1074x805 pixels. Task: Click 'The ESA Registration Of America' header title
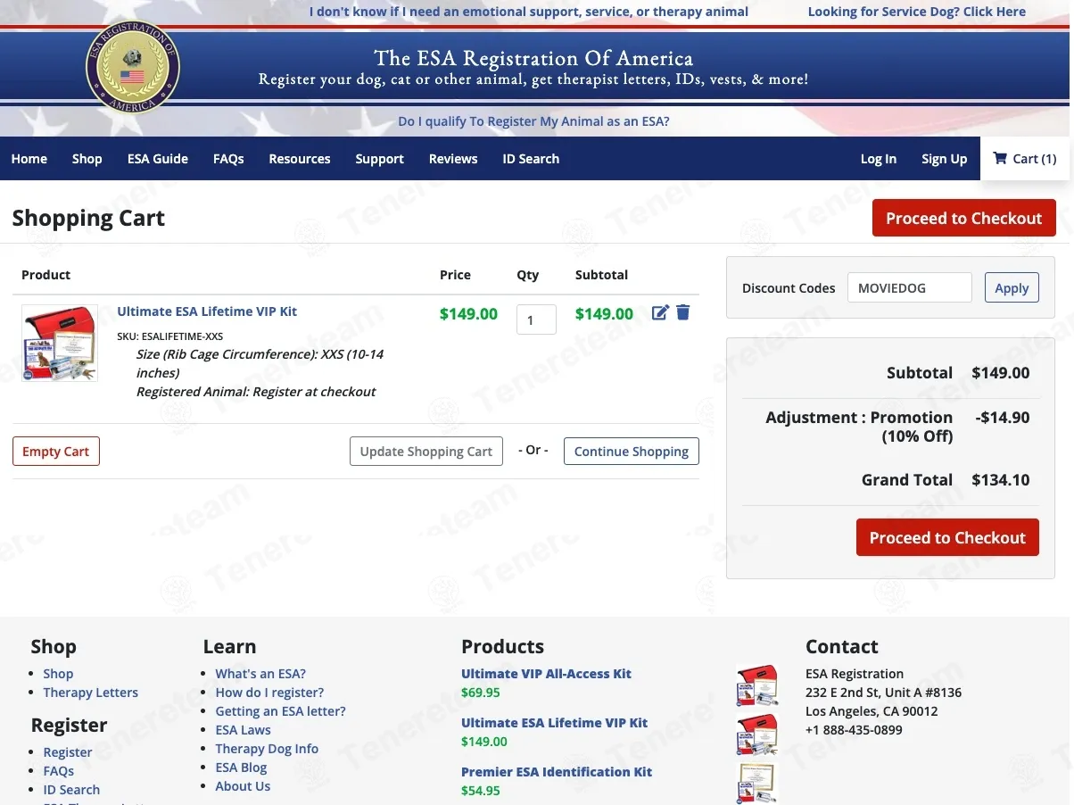[533, 58]
